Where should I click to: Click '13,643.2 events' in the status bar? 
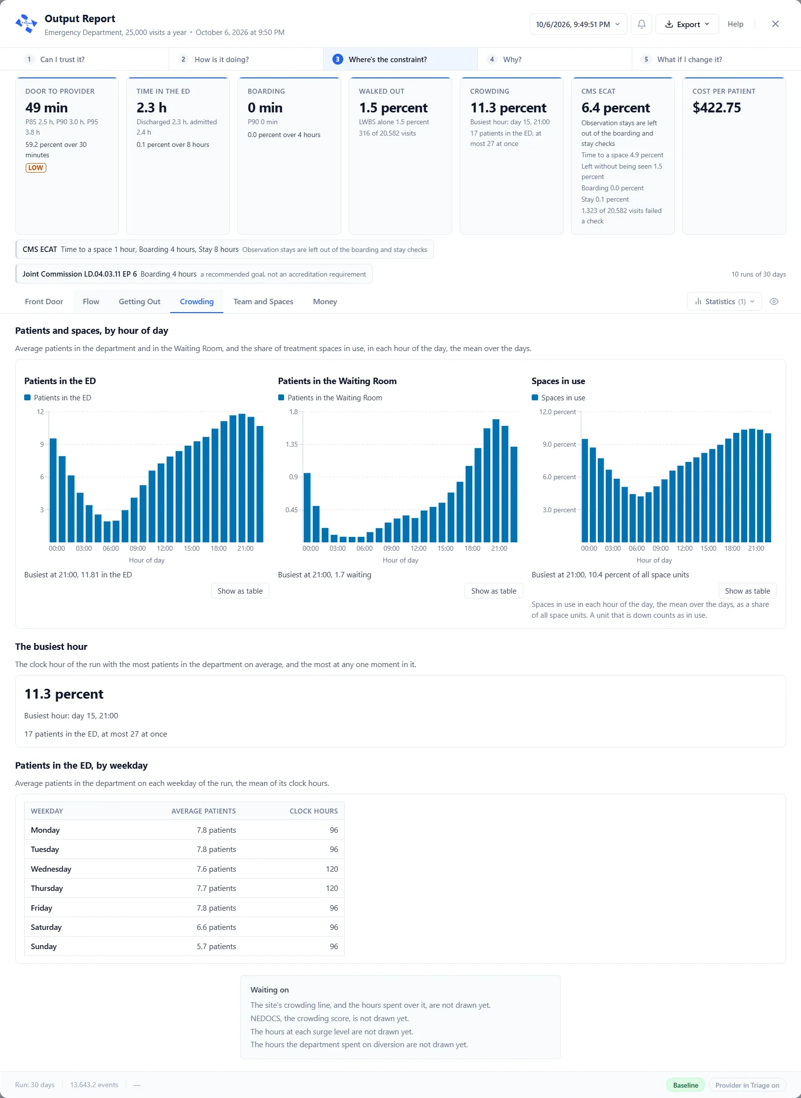click(94, 1085)
